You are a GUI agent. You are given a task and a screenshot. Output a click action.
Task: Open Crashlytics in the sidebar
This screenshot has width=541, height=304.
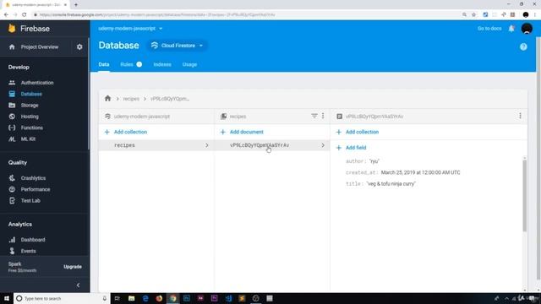(x=33, y=178)
